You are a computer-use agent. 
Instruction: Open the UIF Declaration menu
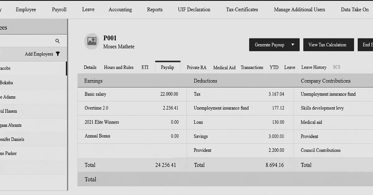pyautogui.click(x=194, y=9)
